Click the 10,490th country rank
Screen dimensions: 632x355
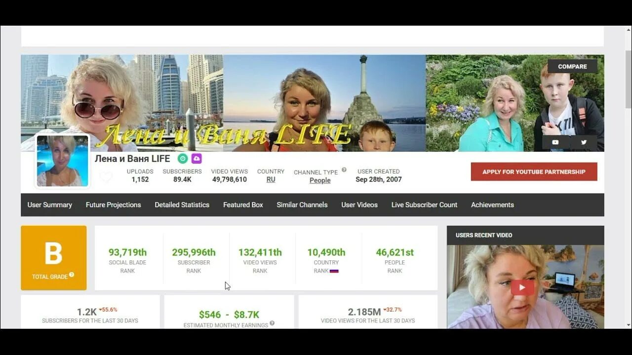click(x=326, y=252)
